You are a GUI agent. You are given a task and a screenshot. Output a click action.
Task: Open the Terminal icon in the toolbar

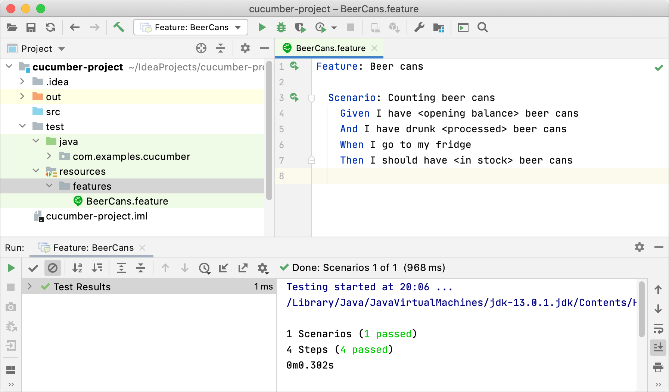point(463,27)
